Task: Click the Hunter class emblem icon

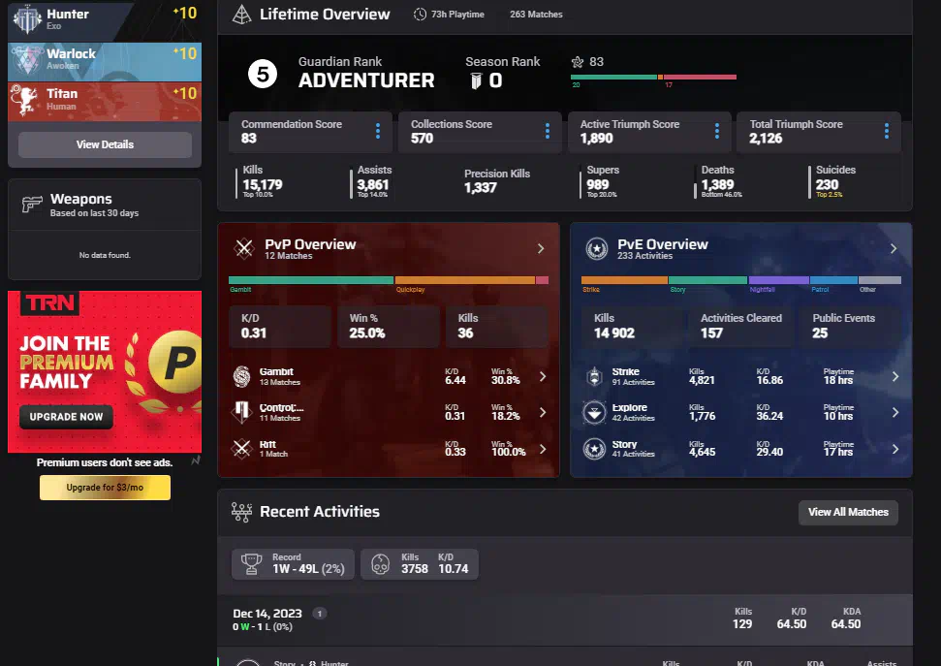Action: pos(28,18)
